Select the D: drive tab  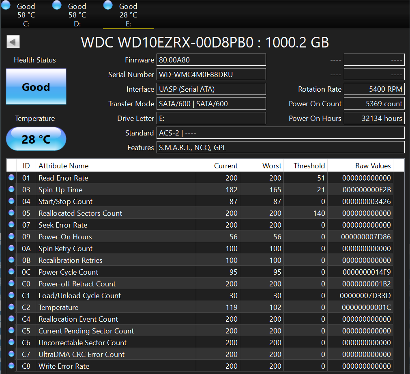coord(77,14)
